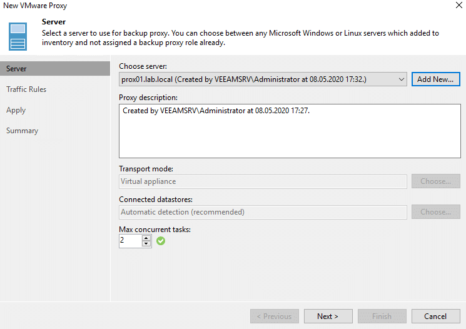The width and height of the screenshot is (466, 329).
Task: Expand the Choose server dropdown arrow
Action: point(401,79)
